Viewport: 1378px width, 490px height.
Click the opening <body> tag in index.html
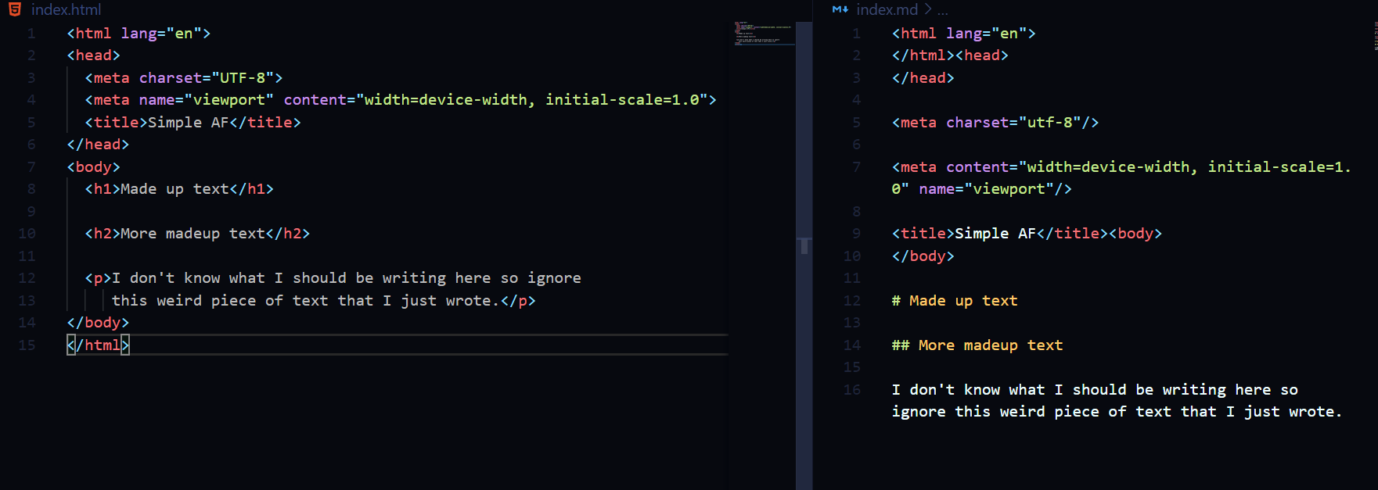(94, 167)
